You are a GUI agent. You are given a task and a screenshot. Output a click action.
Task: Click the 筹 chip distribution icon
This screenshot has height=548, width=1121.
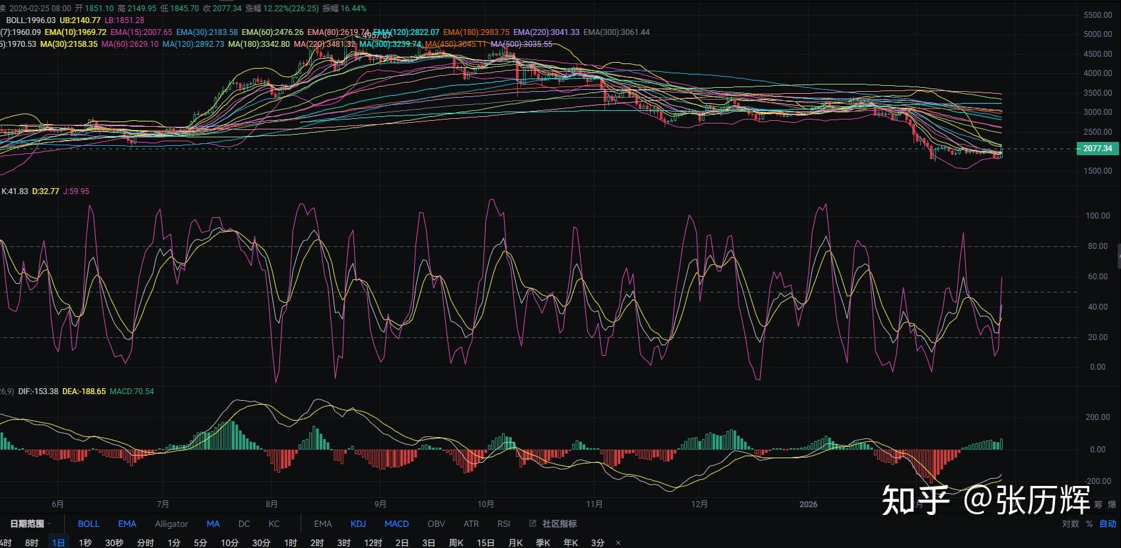click(1098, 504)
